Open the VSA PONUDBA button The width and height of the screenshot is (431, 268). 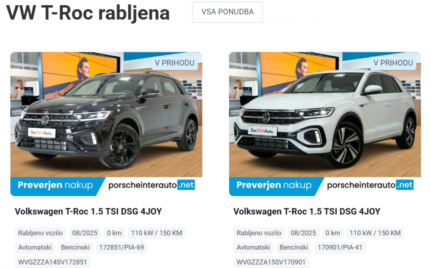point(227,12)
